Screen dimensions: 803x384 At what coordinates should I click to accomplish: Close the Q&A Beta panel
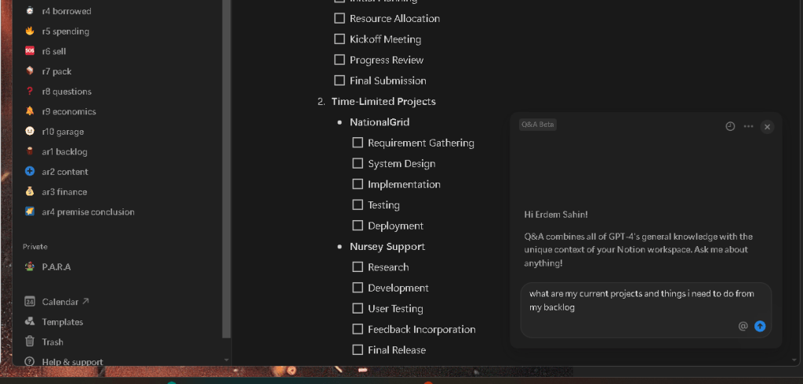coord(767,126)
